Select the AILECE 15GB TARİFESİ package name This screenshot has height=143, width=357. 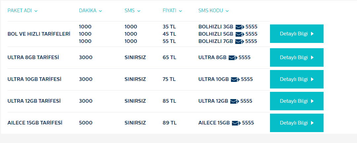click(35, 123)
